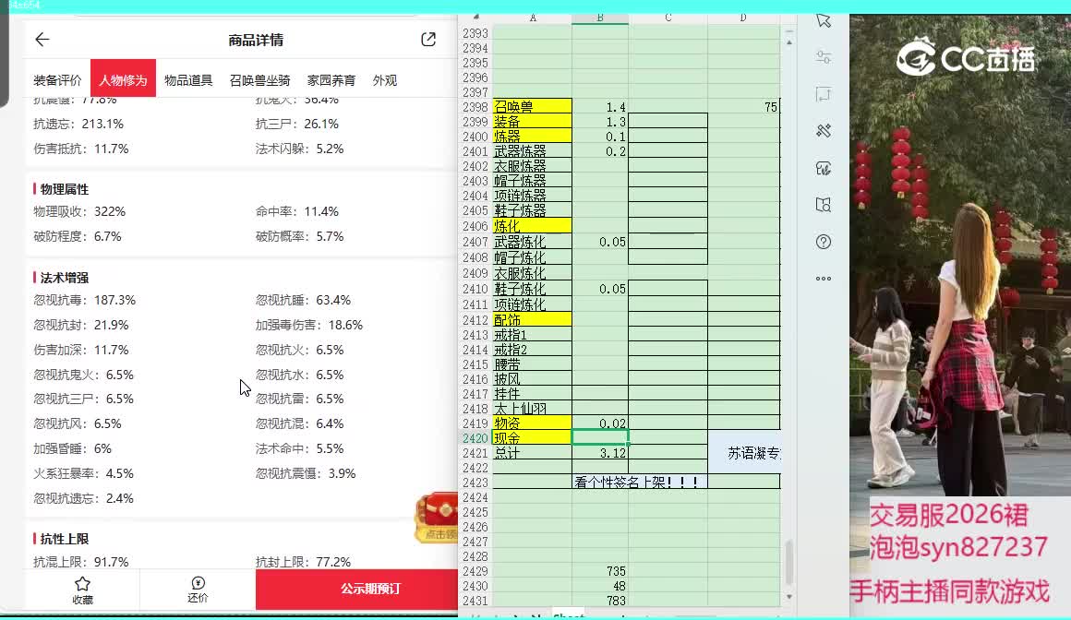Select column C header in spreadsheet
Screen dimensions: 1071x620
[x=668, y=18]
